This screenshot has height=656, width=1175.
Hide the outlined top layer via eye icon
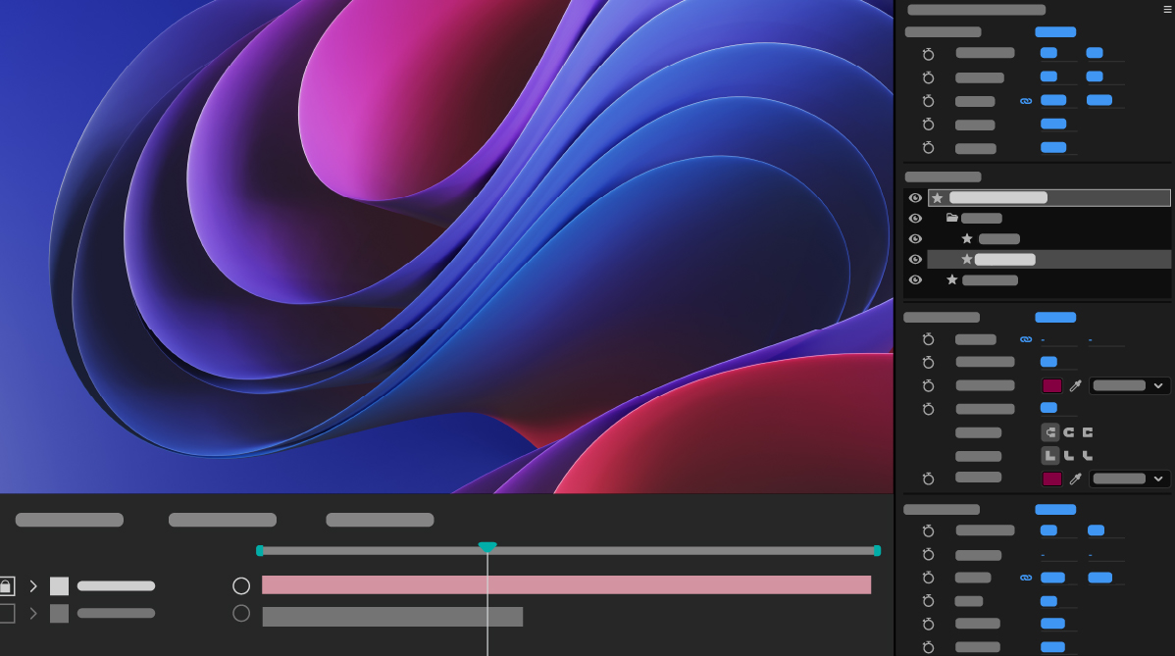click(x=915, y=198)
